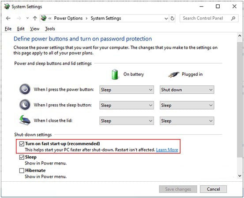
Task: Open the Learn More link
Action: pyautogui.click(x=167, y=150)
